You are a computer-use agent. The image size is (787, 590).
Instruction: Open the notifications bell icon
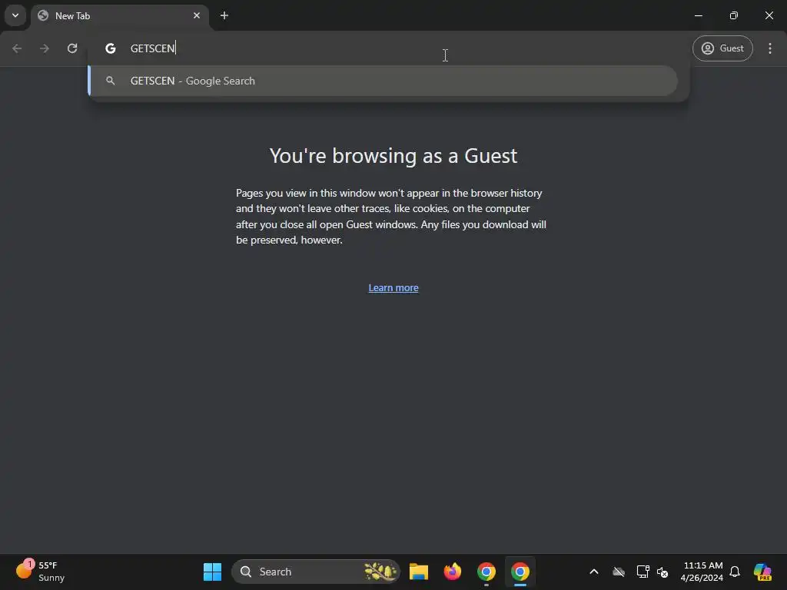735,572
